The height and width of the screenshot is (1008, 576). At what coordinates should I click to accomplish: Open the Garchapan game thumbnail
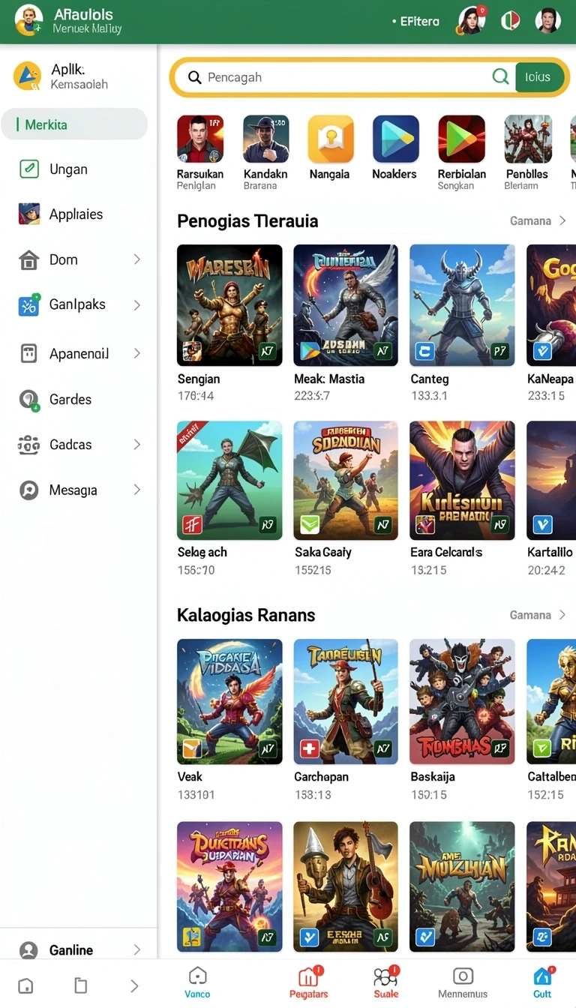[346, 701]
